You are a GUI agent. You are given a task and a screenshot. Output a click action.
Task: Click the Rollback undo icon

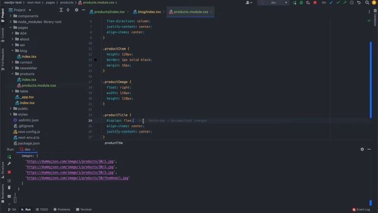tap(359, 2)
